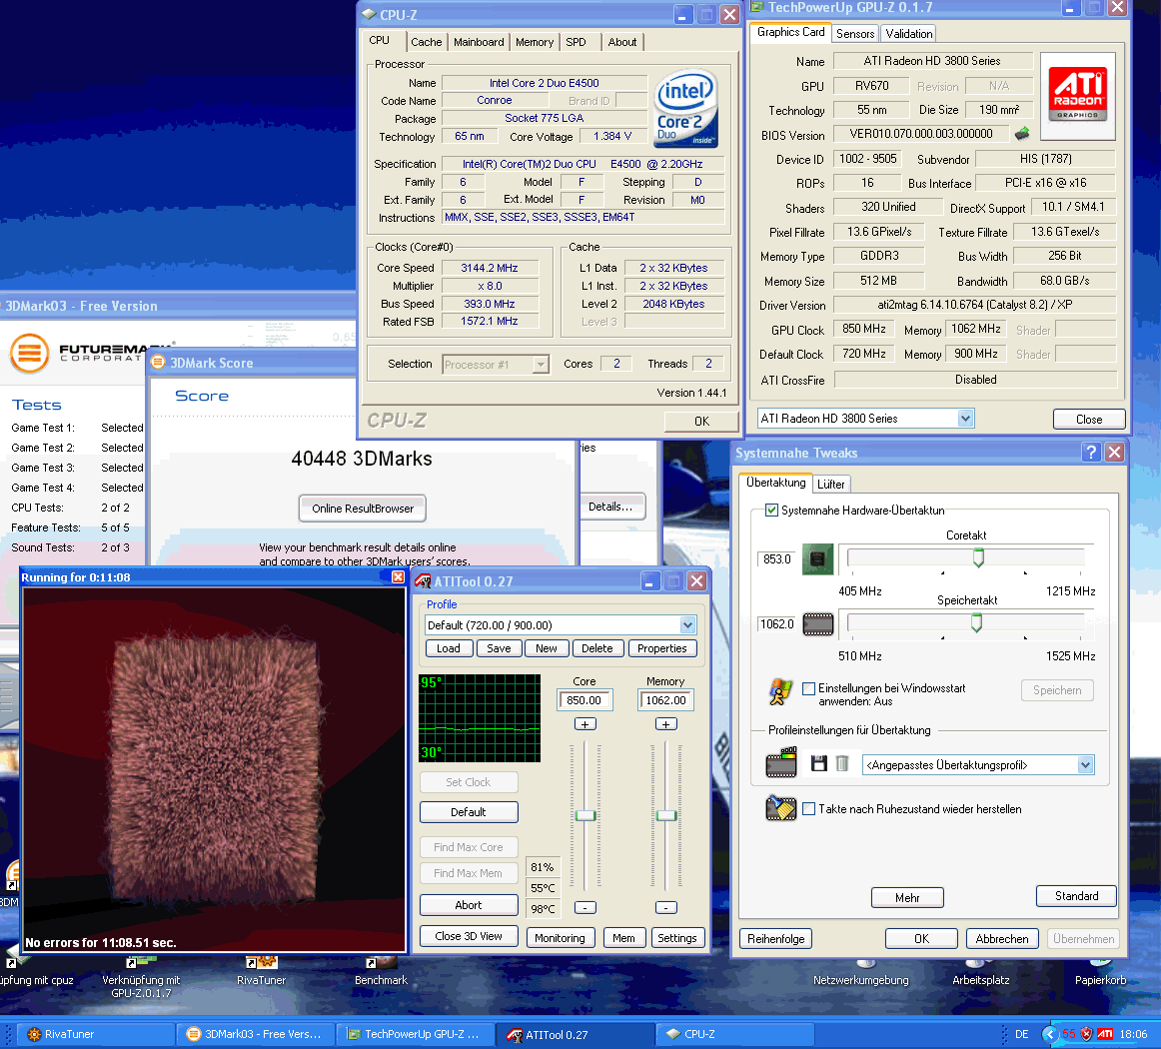Screen dimensions: 1161x1049
Task: Switch to the Memory tab in CPU-Z
Action: click(x=535, y=42)
